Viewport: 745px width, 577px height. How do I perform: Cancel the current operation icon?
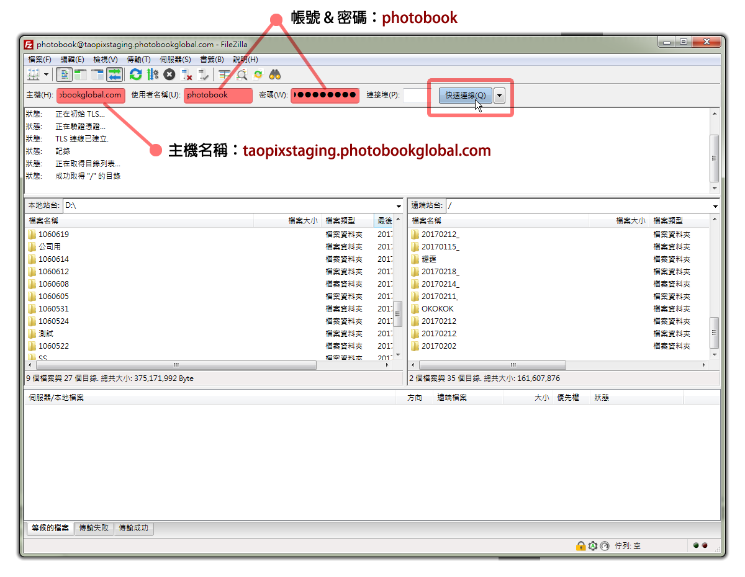pos(169,75)
